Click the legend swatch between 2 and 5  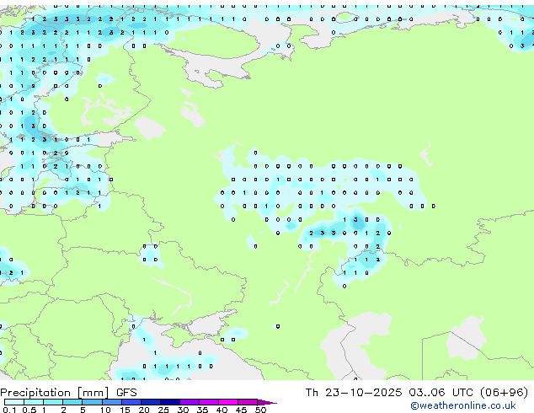[72, 402]
